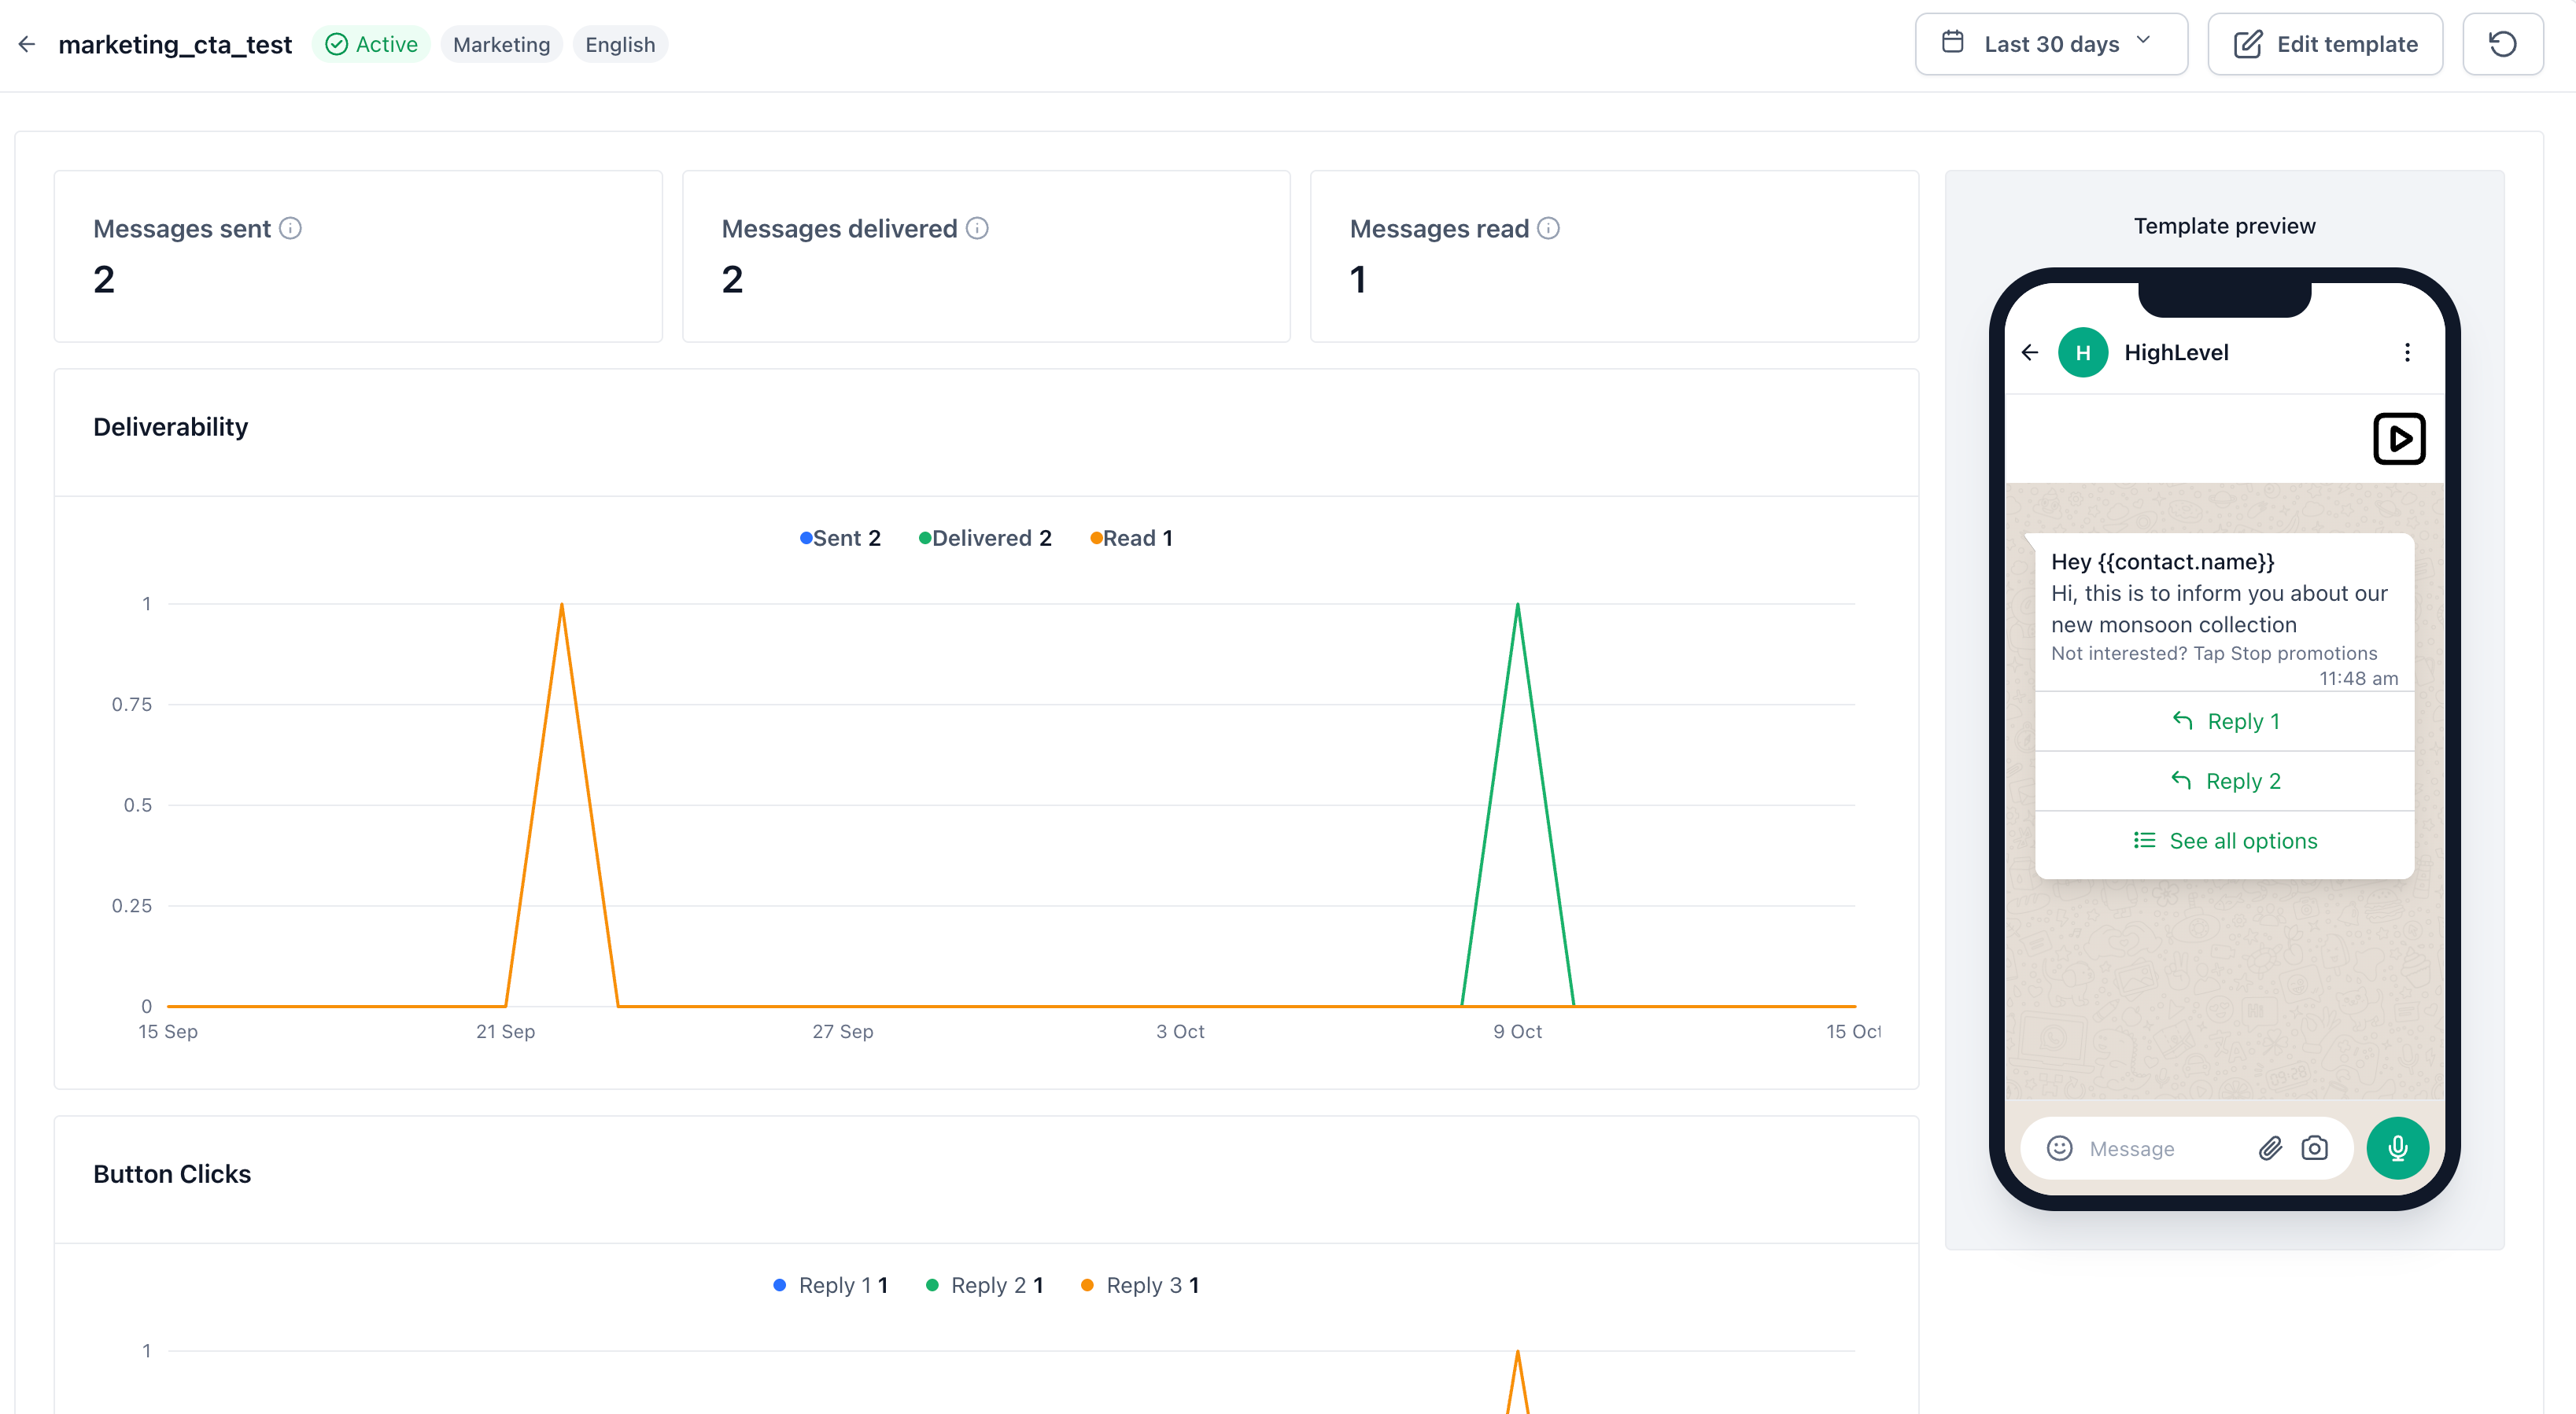Click the refresh icon button
The image size is (2576, 1414).
click(2502, 44)
